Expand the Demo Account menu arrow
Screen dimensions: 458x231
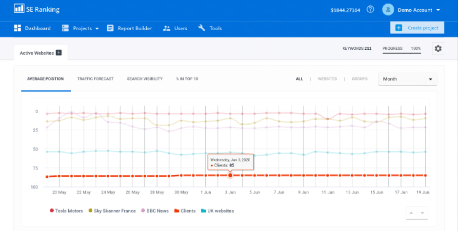pyautogui.click(x=438, y=10)
